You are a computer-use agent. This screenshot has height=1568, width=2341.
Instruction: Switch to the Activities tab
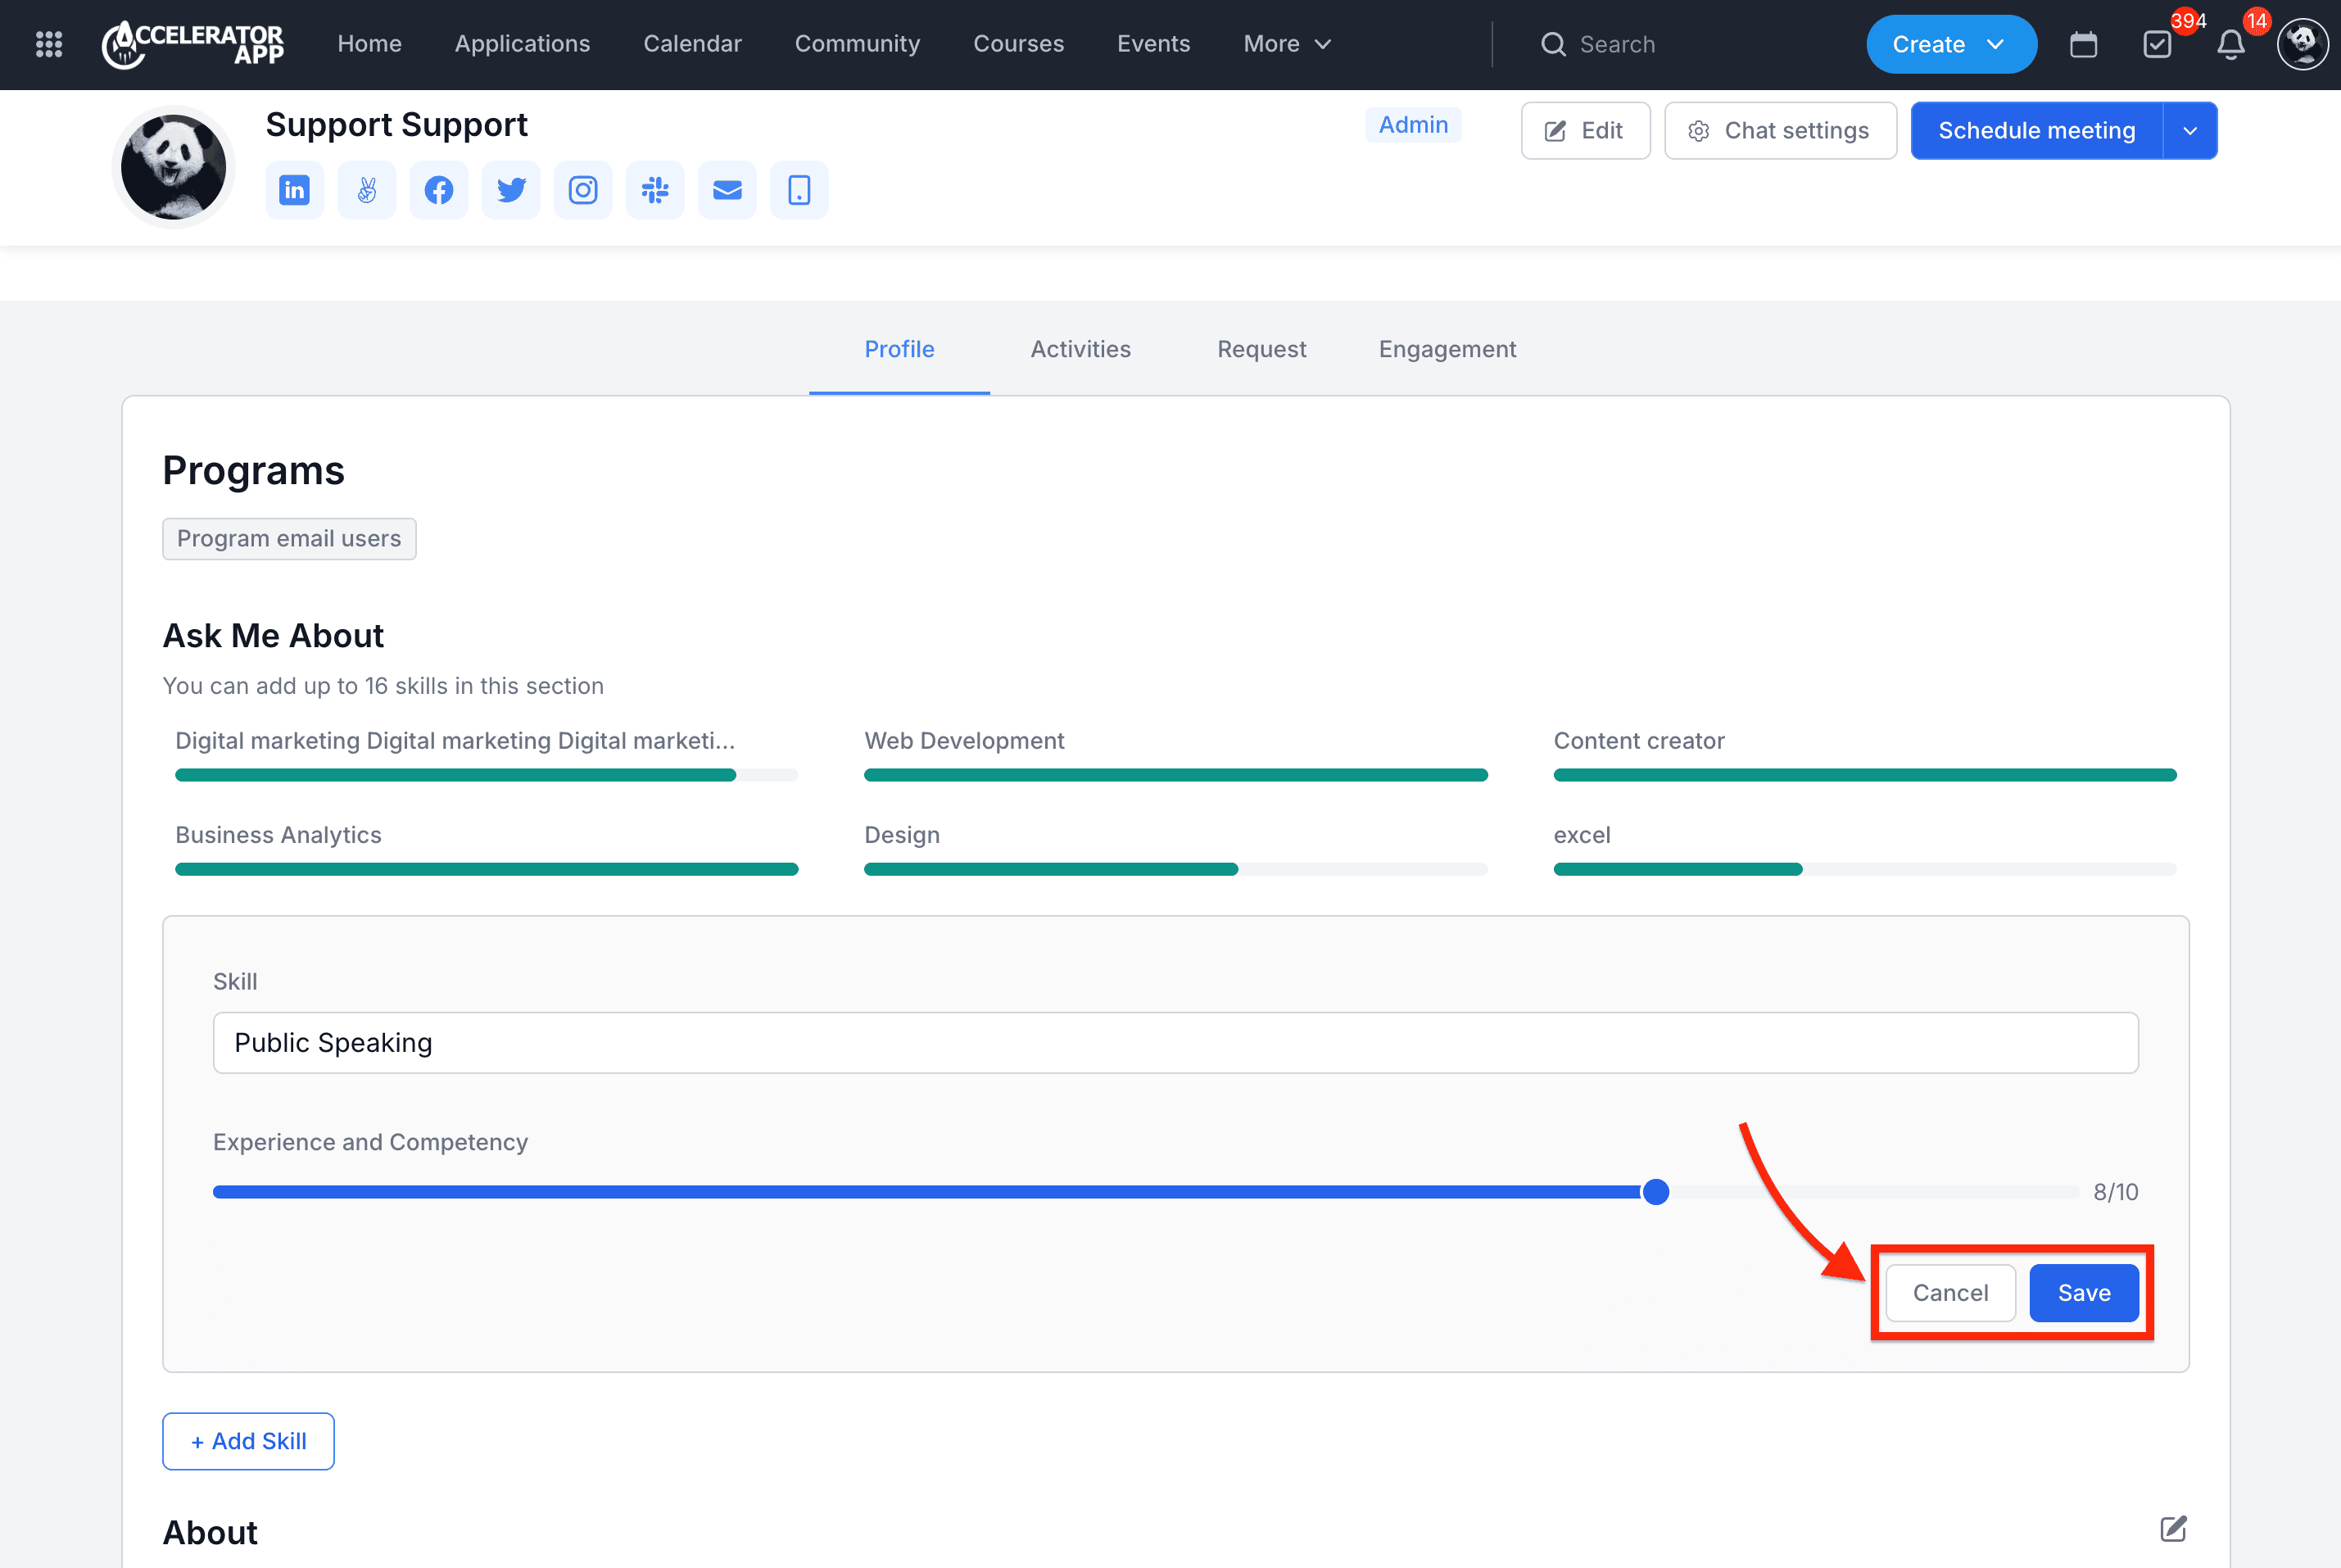(1080, 349)
